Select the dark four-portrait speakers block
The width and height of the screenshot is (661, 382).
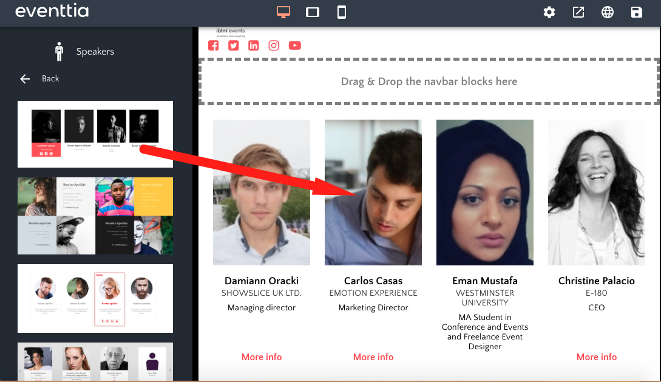[x=95, y=134]
